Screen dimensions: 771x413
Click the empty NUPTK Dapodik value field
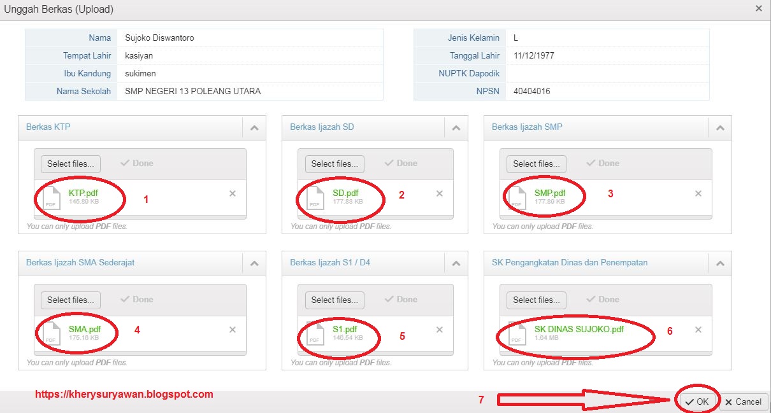607,73
